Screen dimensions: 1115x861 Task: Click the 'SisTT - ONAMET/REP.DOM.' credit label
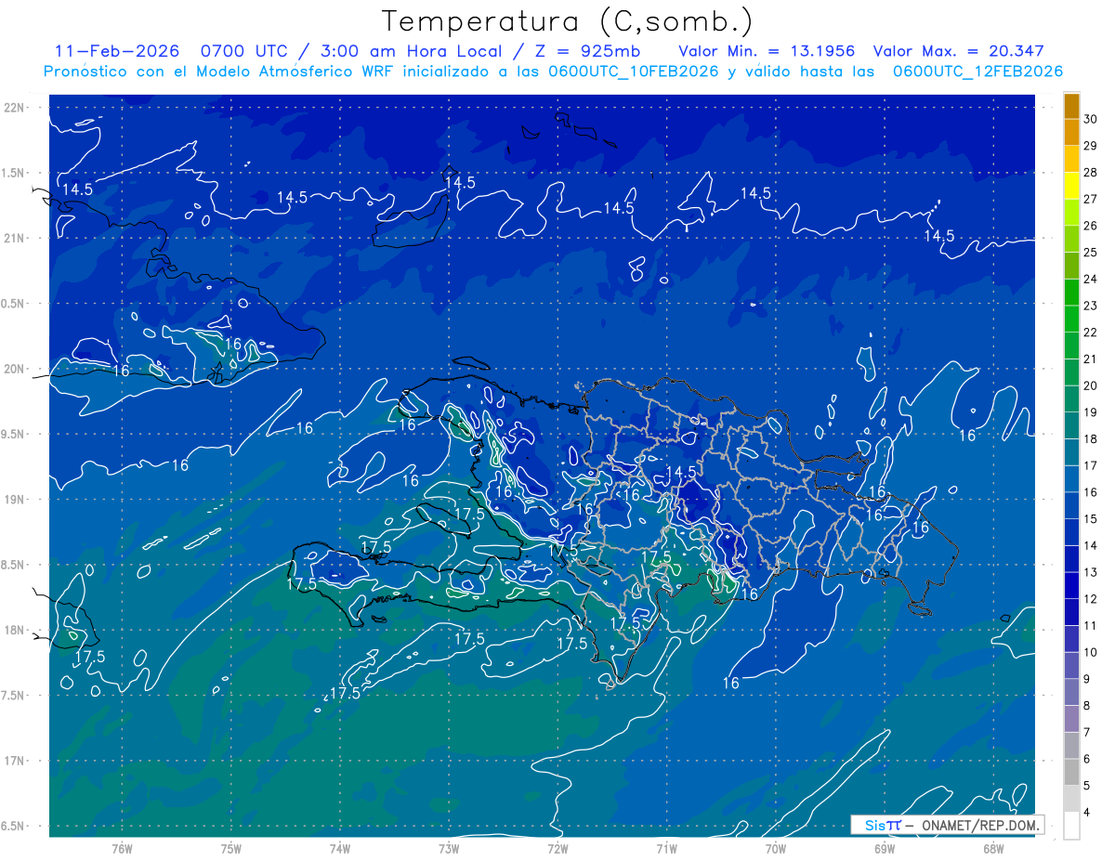click(946, 825)
